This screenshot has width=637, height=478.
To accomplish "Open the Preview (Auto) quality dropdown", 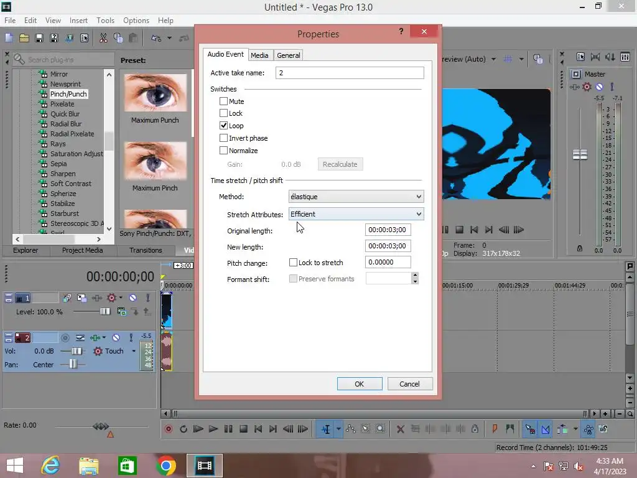I will pyautogui.click(x=493, y=59).
